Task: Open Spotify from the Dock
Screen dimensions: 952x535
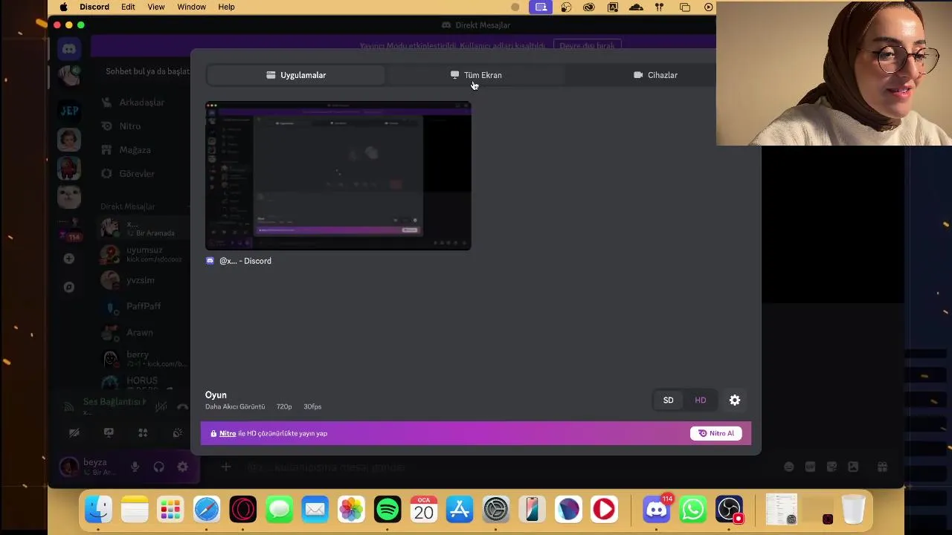Action: point(387,509)
